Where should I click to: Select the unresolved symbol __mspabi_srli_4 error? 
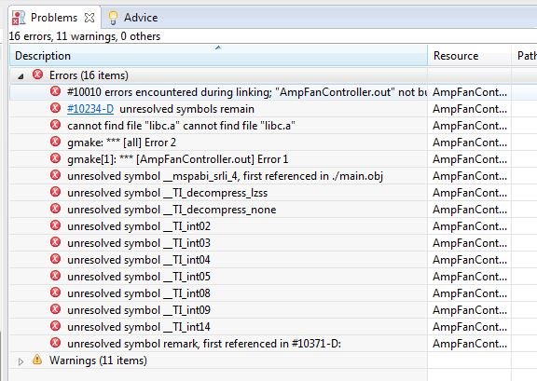(273, 176)
